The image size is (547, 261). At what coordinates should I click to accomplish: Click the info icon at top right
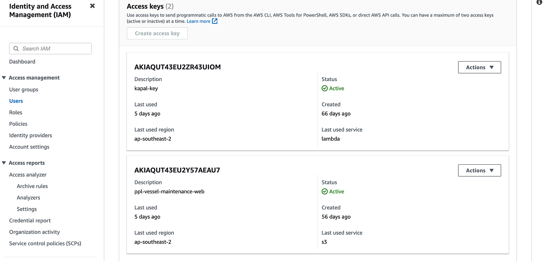tap(539, 2)
